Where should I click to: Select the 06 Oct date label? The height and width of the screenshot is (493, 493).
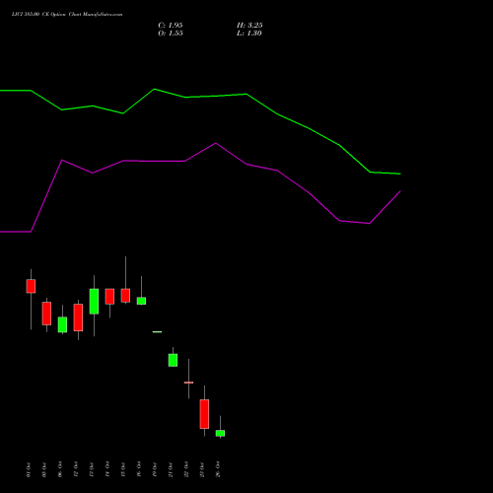tap(60, 469)
